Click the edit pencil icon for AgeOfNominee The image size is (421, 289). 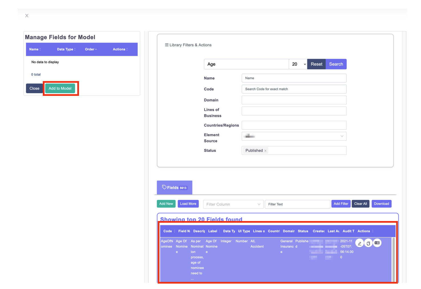point(359,243)
